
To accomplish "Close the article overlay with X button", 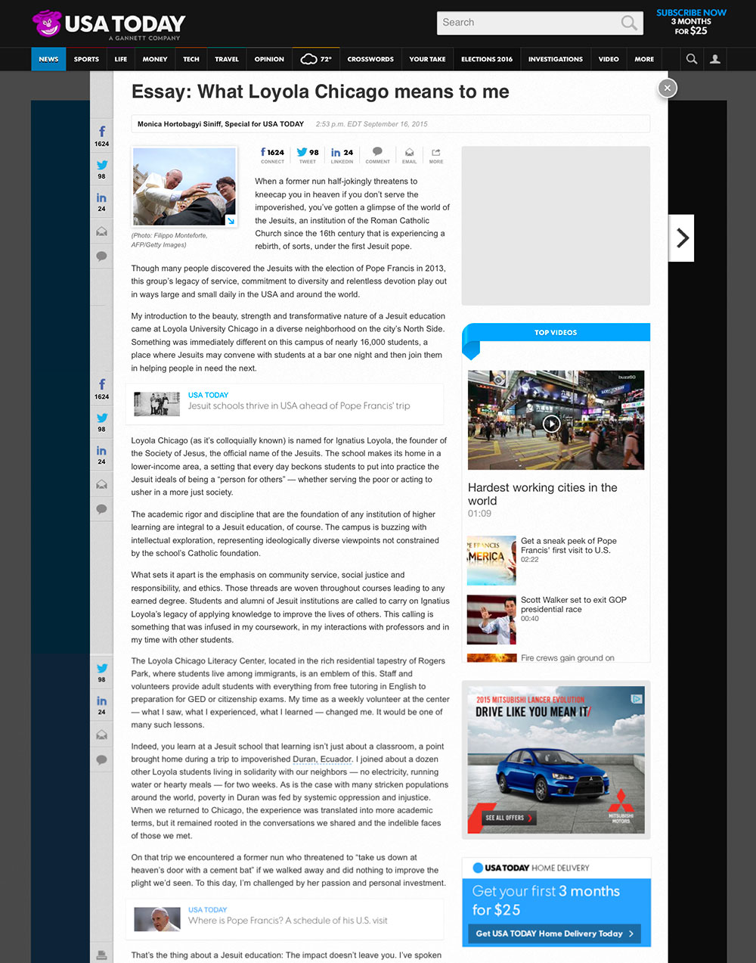I will tap(667, 88).
